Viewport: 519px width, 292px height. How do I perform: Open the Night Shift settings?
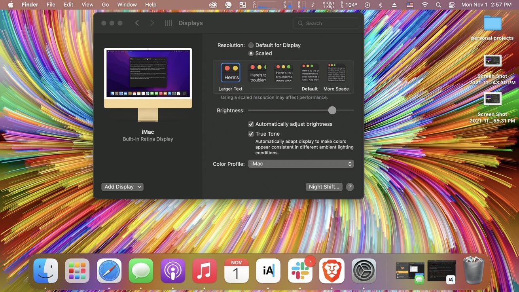click(324, 186)
